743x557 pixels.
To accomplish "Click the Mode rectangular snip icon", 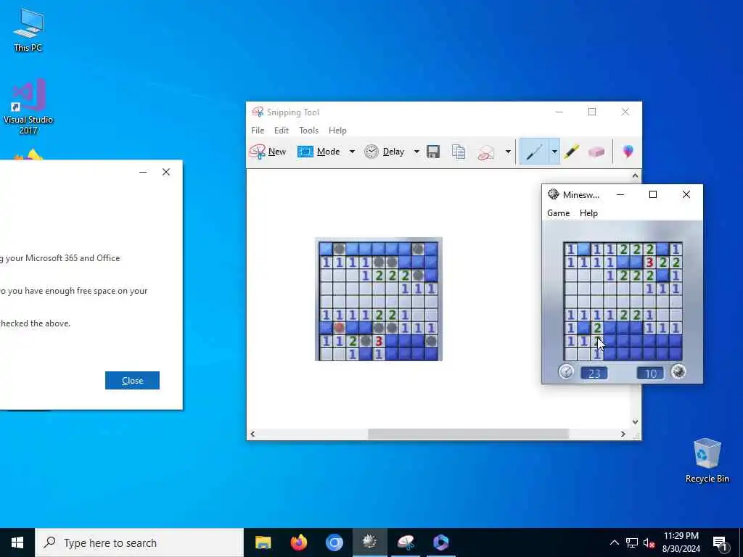I will [x=305, y=152].
